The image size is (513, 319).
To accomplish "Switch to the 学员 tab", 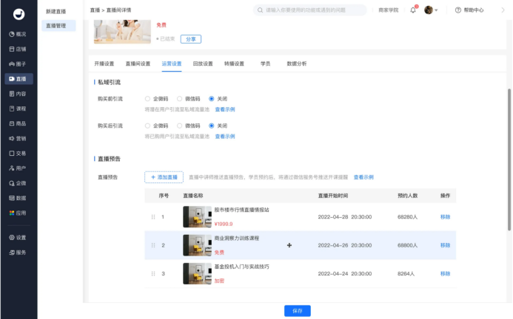I will pos(265,64).
